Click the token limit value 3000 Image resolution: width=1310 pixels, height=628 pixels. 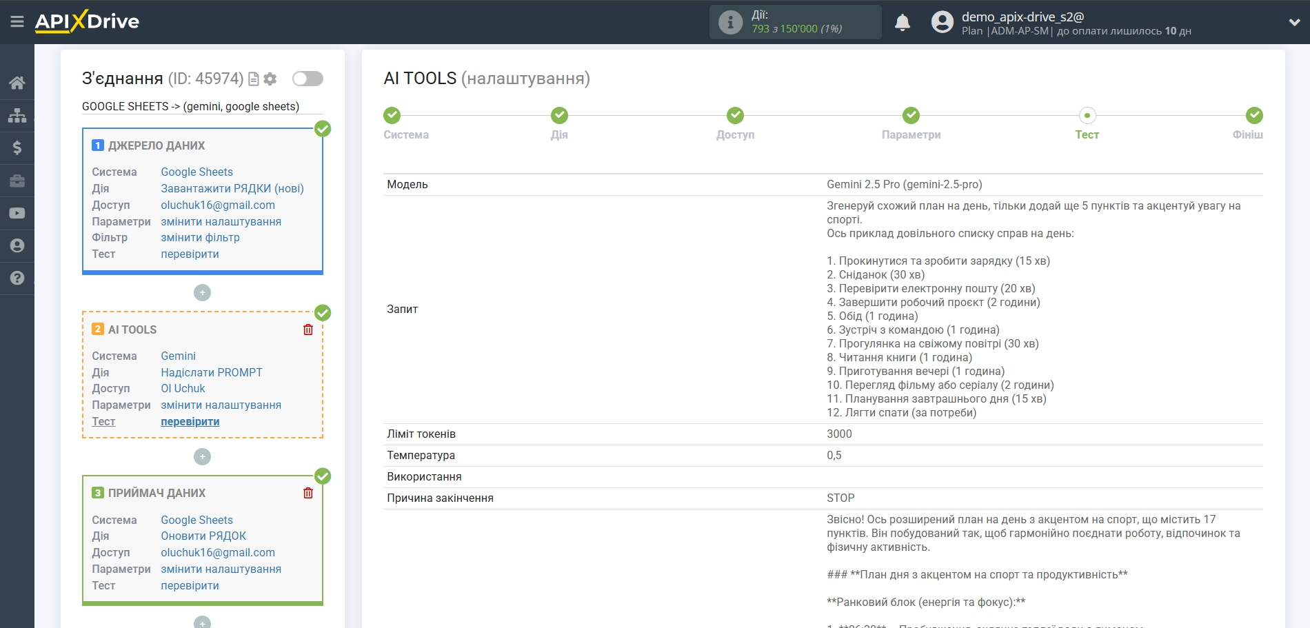(839, 434)
